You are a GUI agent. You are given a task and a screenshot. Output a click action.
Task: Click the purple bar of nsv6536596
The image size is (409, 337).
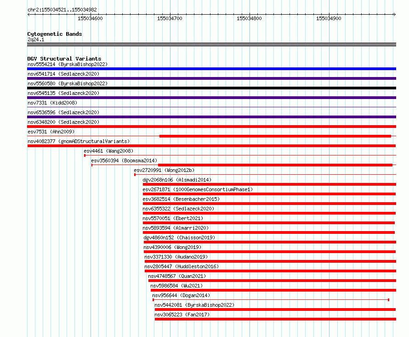coord(211,117)
